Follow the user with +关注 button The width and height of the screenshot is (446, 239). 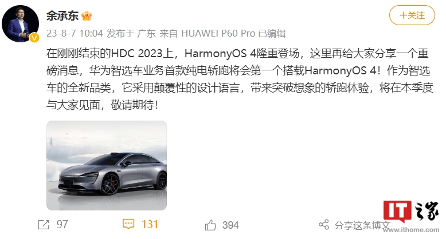pos(412,15)
